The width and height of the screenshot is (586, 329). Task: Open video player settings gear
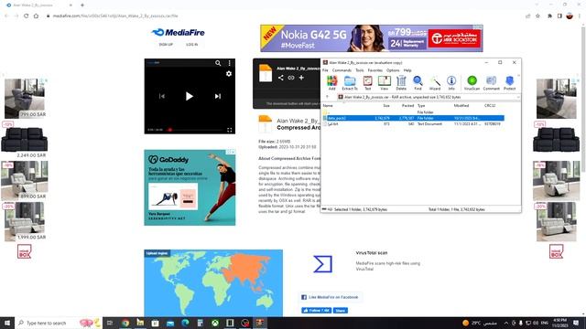pyautogui.click(x=229, y=74)
